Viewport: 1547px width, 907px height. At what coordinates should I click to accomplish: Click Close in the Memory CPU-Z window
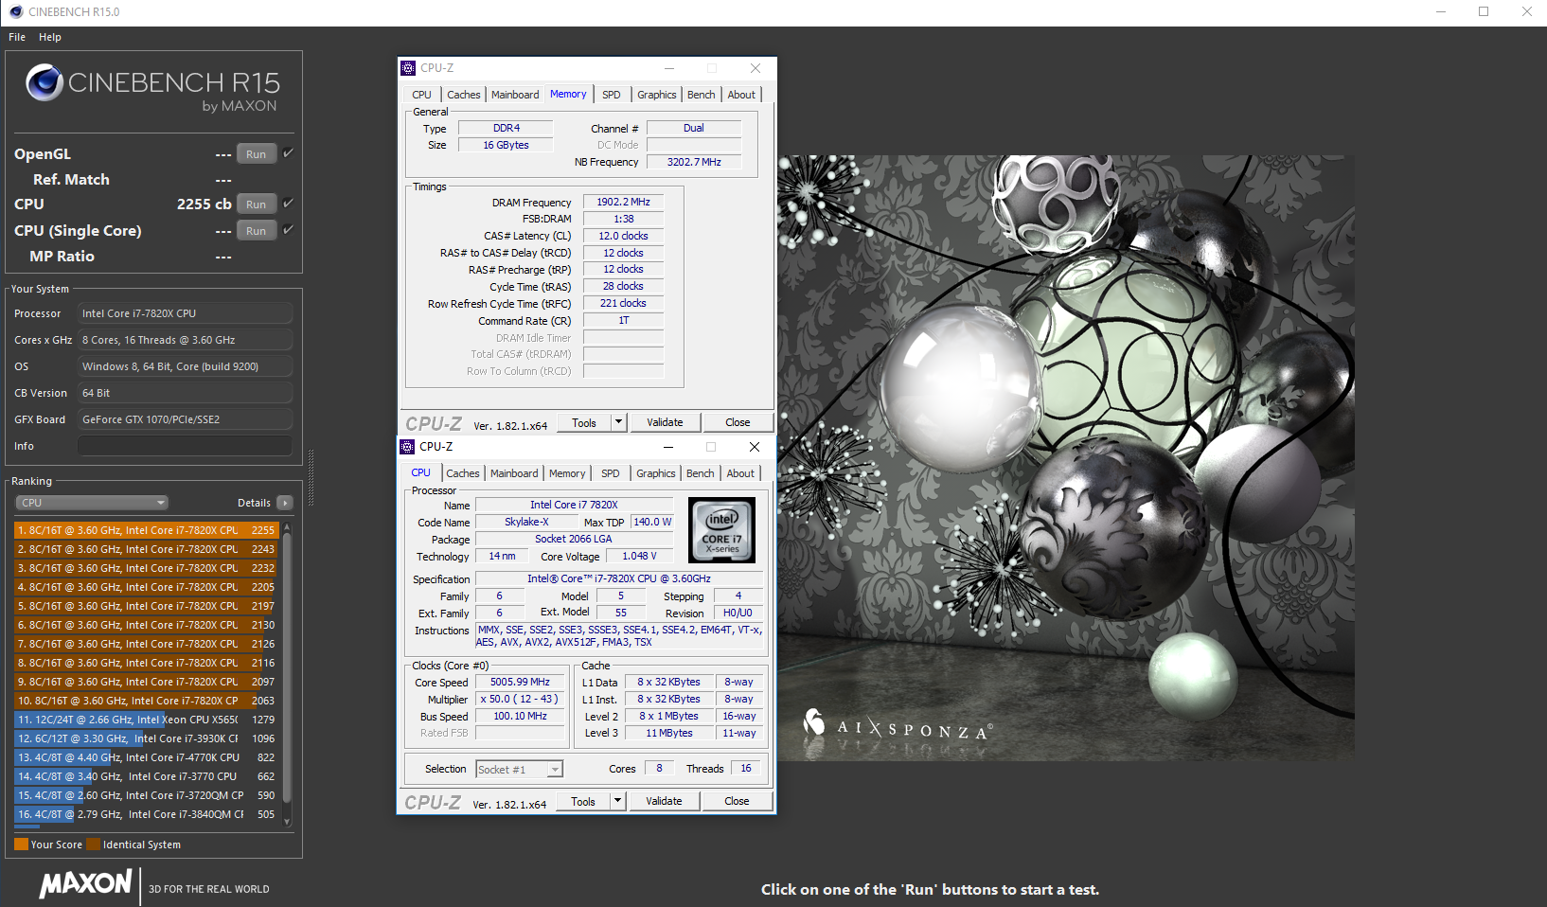tap(738, 422)
